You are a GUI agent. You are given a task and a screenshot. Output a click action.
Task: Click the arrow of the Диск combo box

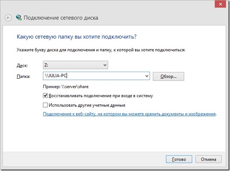click(x=104, y=65)
